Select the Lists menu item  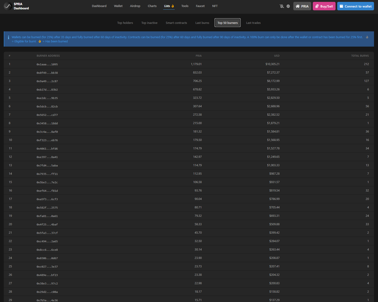coord(169,6)
